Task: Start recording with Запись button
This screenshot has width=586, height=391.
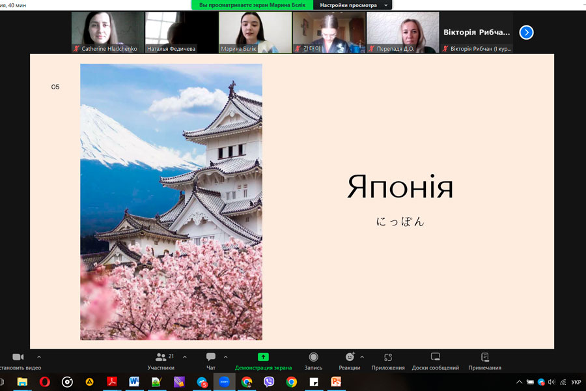Action: click(313, 357)
